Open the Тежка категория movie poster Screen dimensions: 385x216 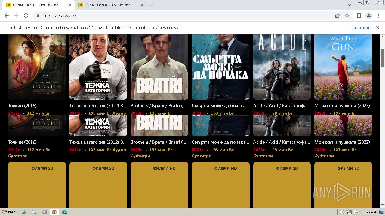[98, 67]
